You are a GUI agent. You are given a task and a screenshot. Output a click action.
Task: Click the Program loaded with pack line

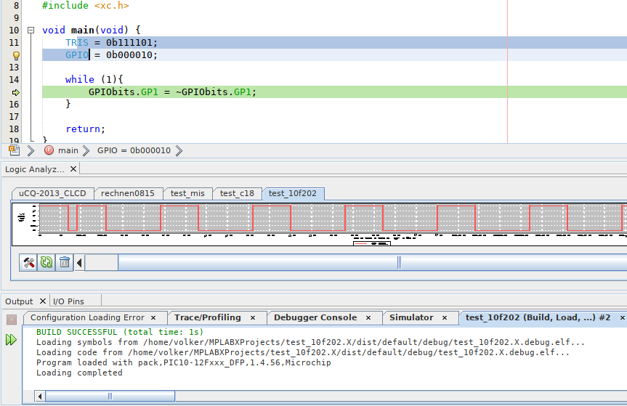184,363
